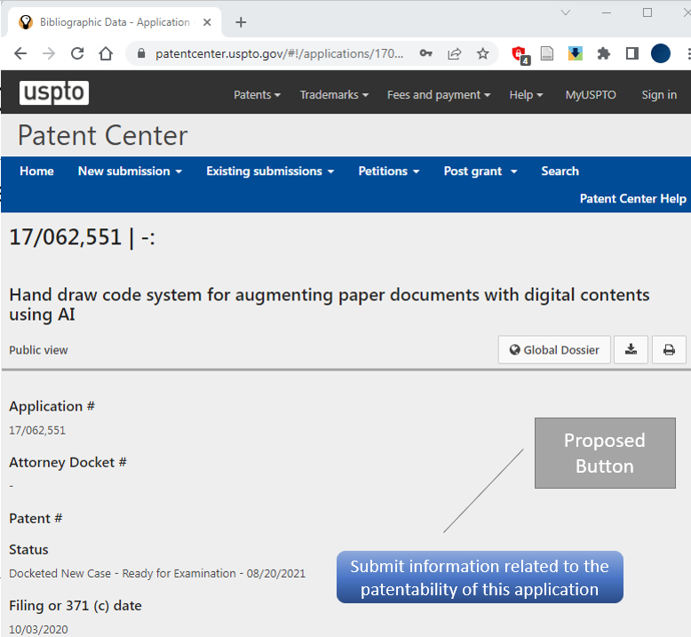
Task: Expand the Patents dropdown menu
Action: (257, 95)
